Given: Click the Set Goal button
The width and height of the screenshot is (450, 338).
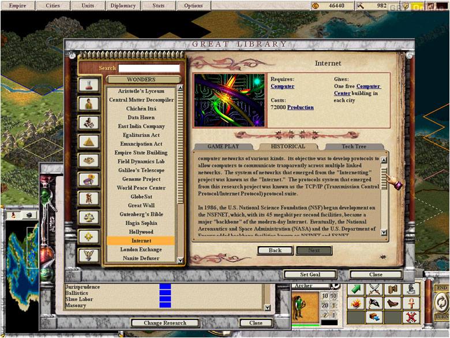Looking at the screenshot, I should click(310, 274).
